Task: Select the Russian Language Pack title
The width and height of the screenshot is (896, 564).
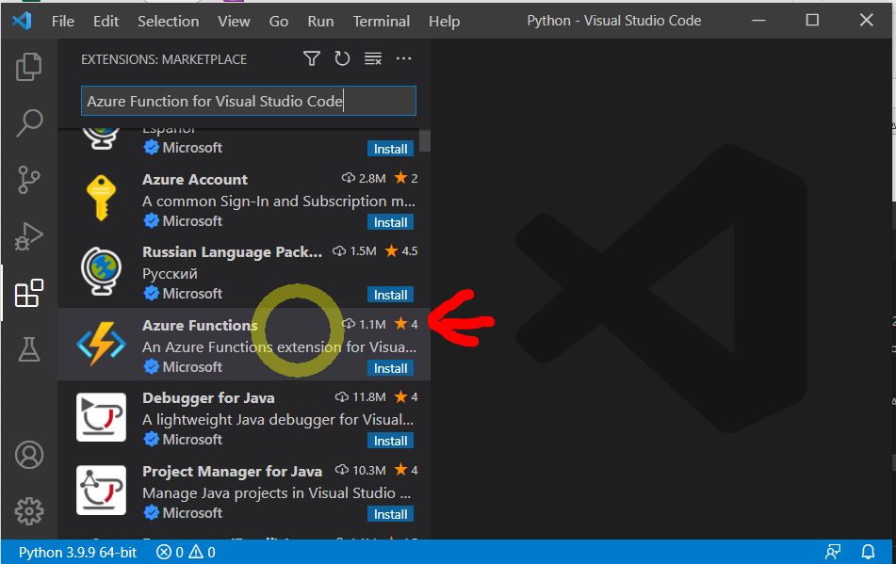Action: (x=232, y=251)
